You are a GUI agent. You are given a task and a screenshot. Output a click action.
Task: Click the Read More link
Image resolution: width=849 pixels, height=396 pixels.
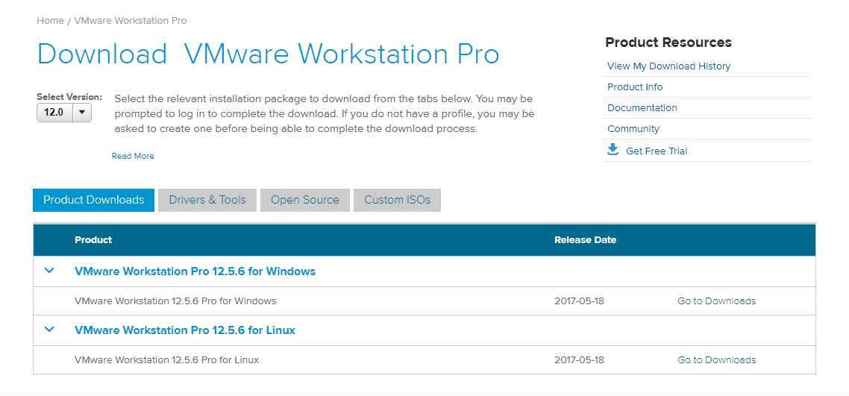[133, 156]
